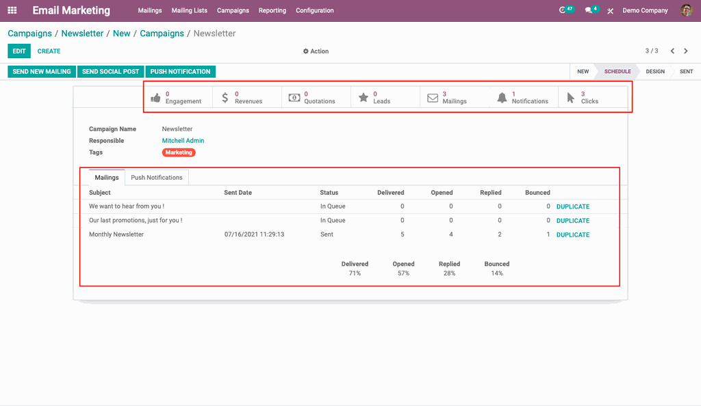View Revenues via dollar icon
The height and width of the screenshot is (406, 701).
pyautogui.click(x=247, y=97)
